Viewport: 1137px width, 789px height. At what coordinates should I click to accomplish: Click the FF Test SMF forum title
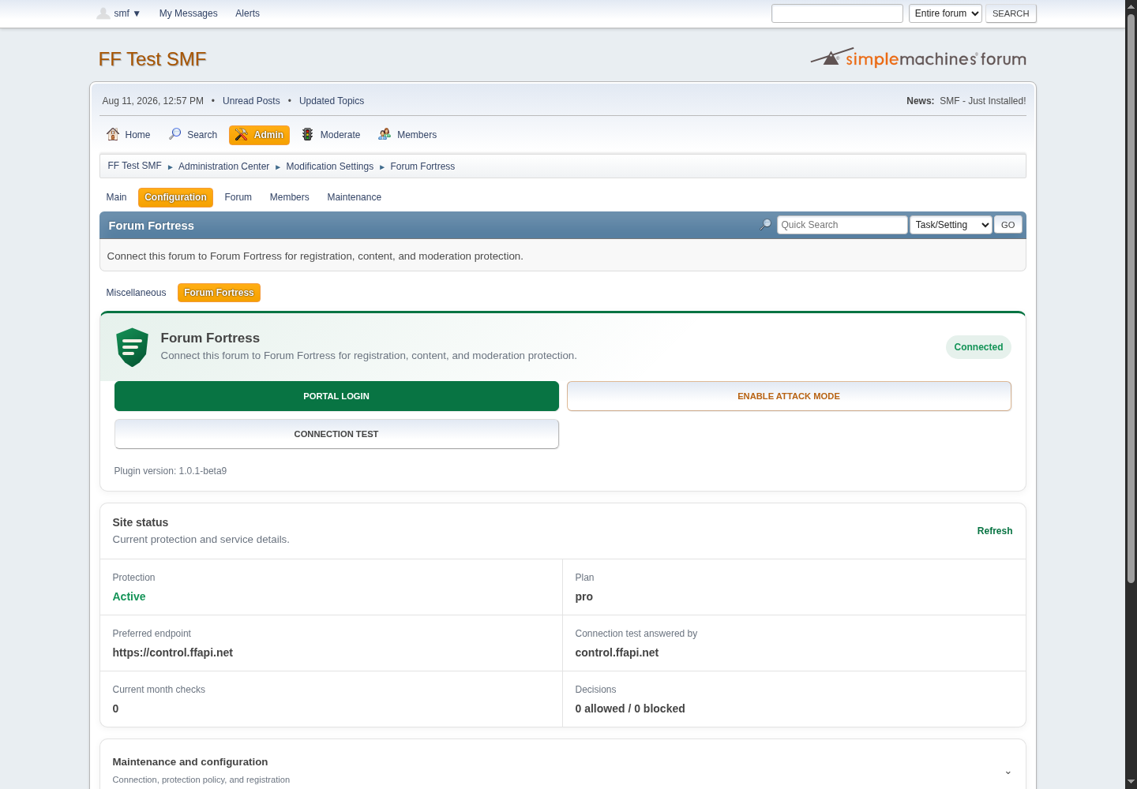point(152,59)
